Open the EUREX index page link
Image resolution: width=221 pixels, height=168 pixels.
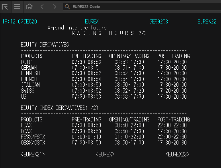pos(105,154)
